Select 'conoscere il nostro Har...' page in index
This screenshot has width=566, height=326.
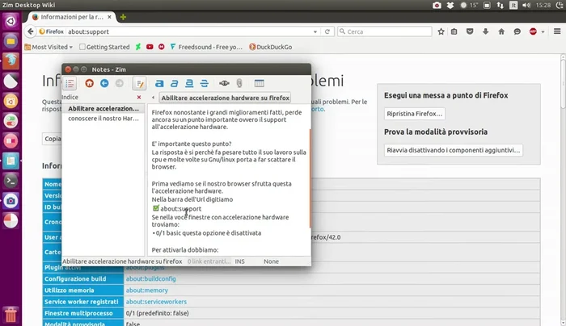click(103, 119)
